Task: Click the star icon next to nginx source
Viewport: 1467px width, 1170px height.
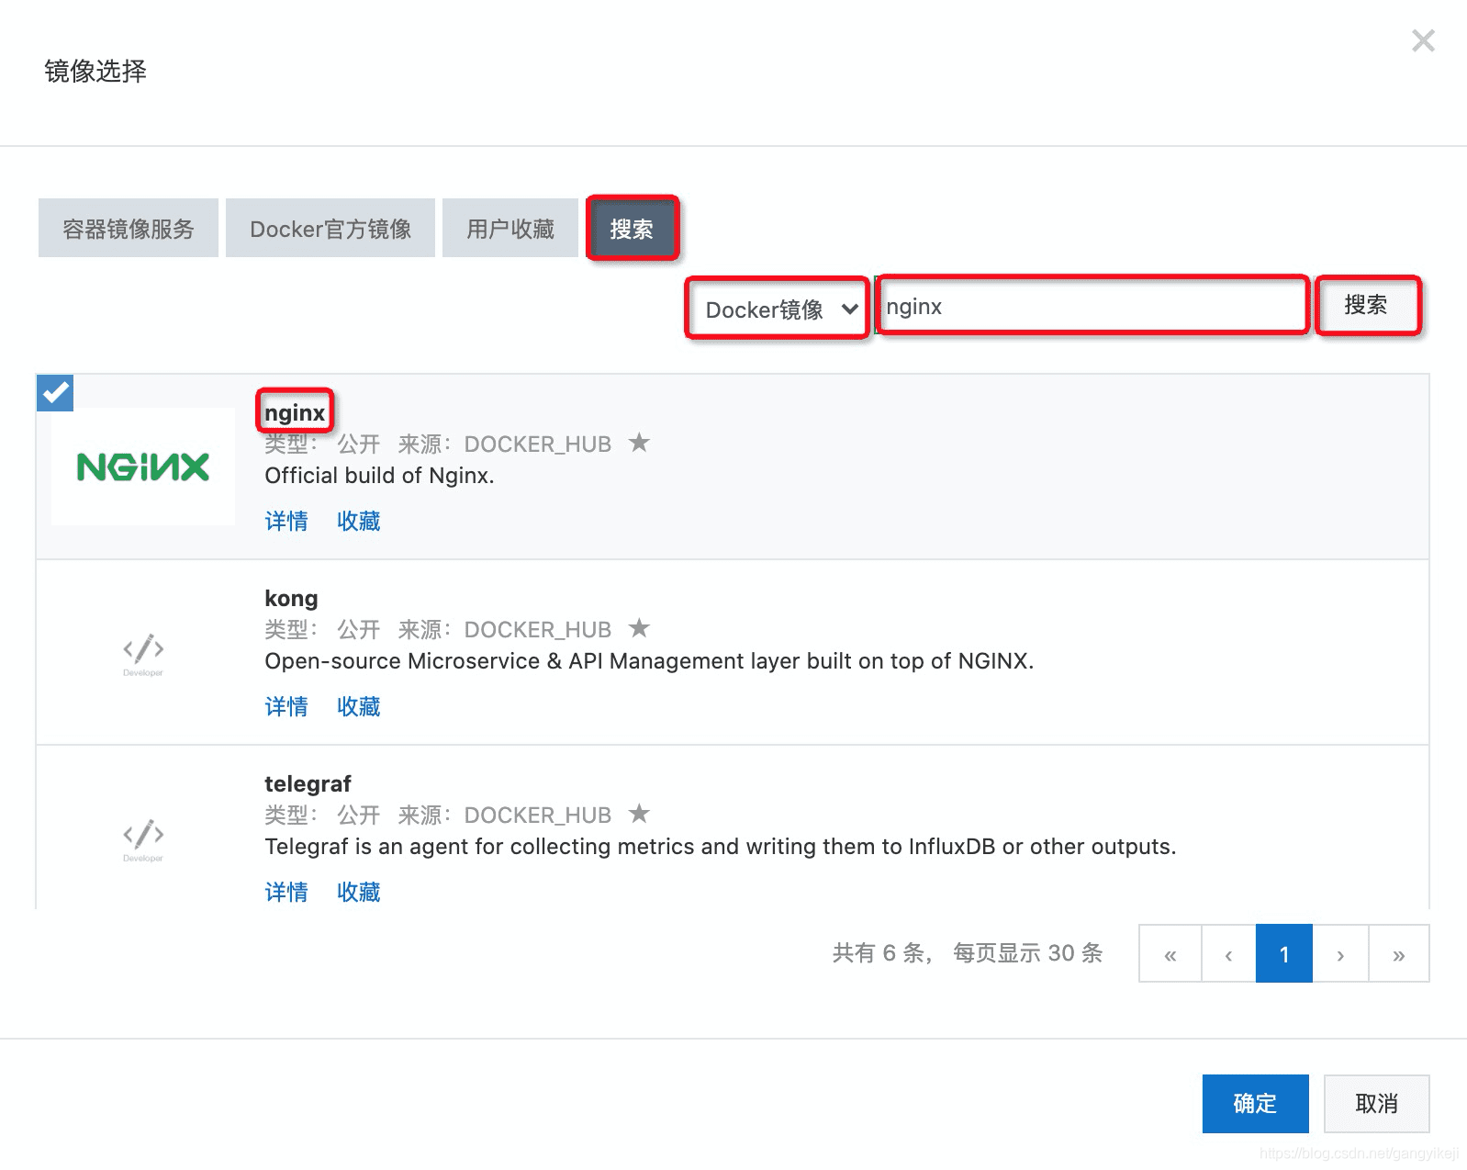Action: tap(639, 443)
